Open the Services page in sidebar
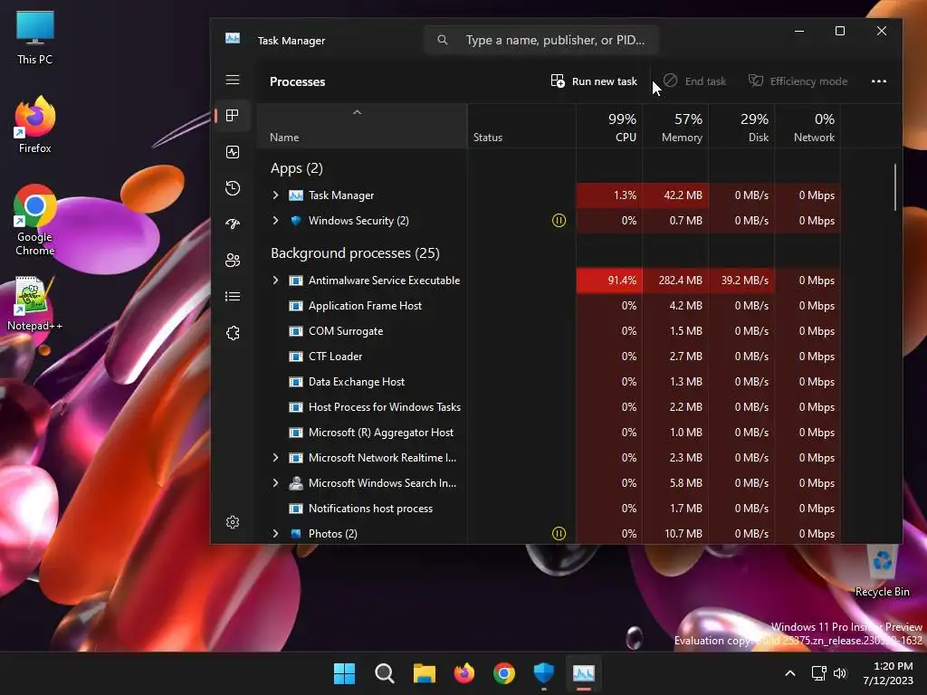Image resolution: width=927 pixels, height=695 pixels. tap(233, 333)
